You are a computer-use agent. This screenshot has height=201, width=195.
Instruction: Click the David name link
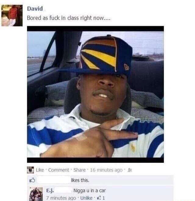(35, 9)
